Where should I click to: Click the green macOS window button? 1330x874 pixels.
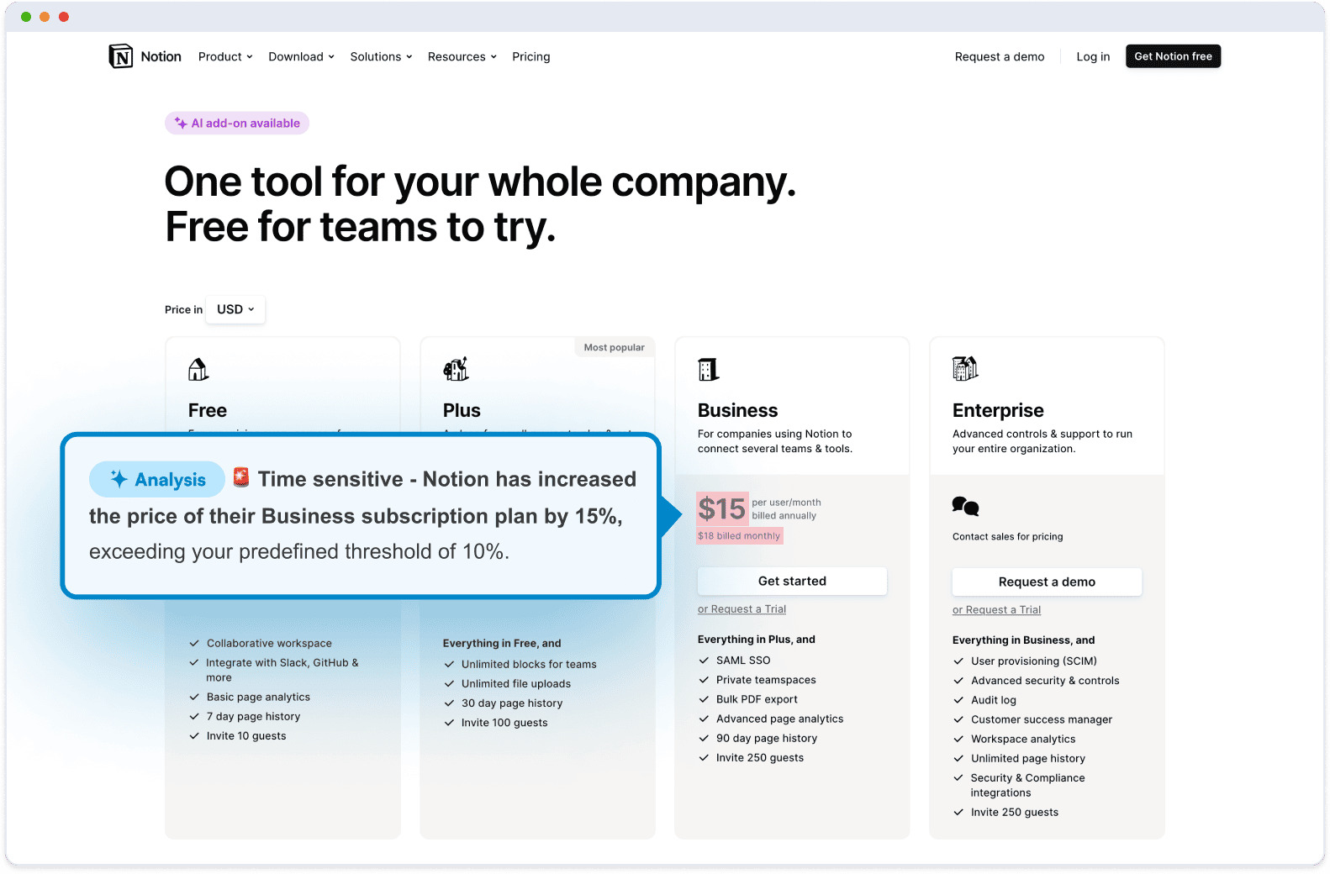click(x=26, y=17)
